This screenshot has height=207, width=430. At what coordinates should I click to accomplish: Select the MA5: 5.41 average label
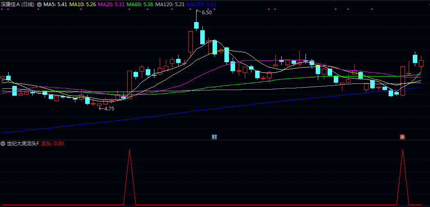[55, 4]
